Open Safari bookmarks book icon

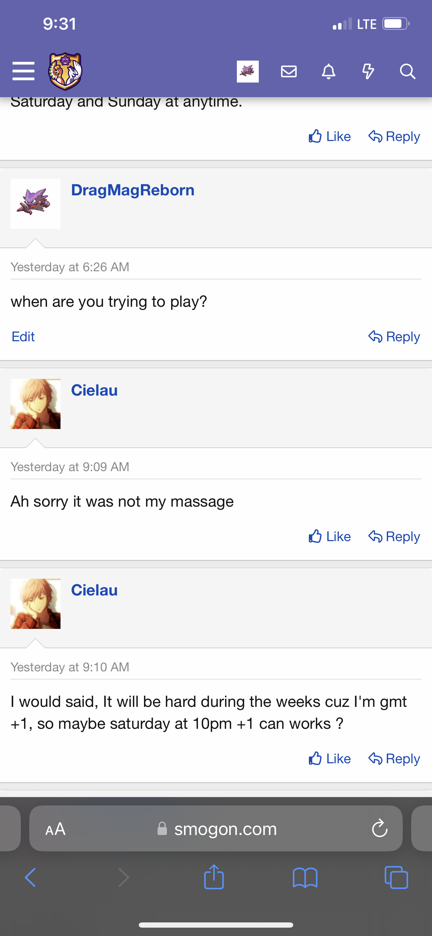pyautogui.click(x=305, y=877)
